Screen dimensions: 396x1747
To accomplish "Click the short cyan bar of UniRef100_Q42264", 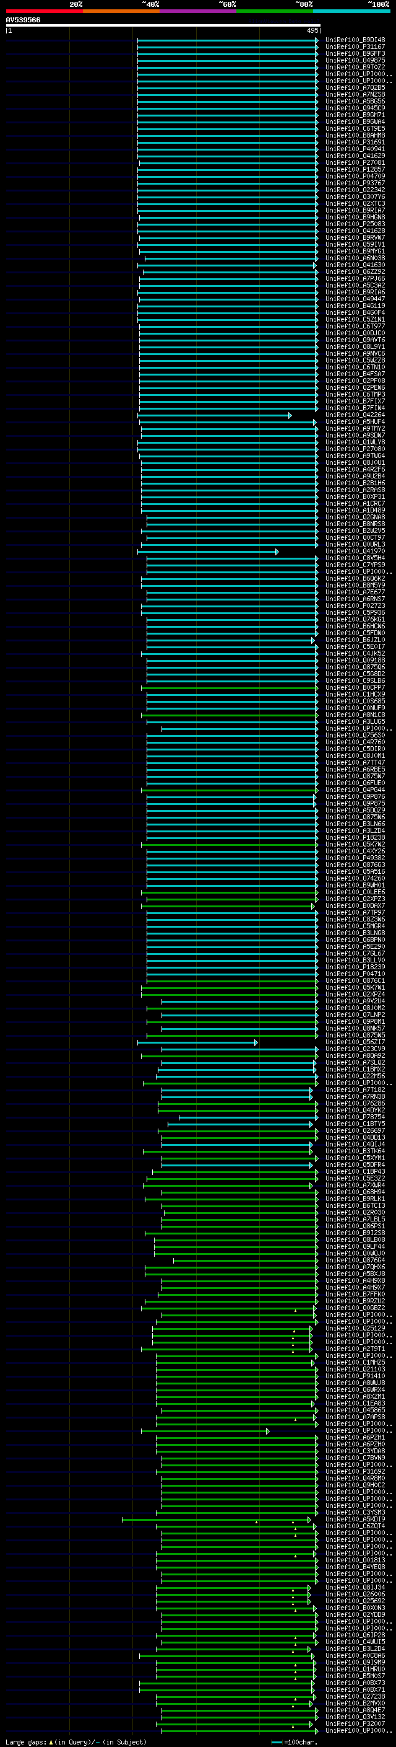I will tap(215, 415).
